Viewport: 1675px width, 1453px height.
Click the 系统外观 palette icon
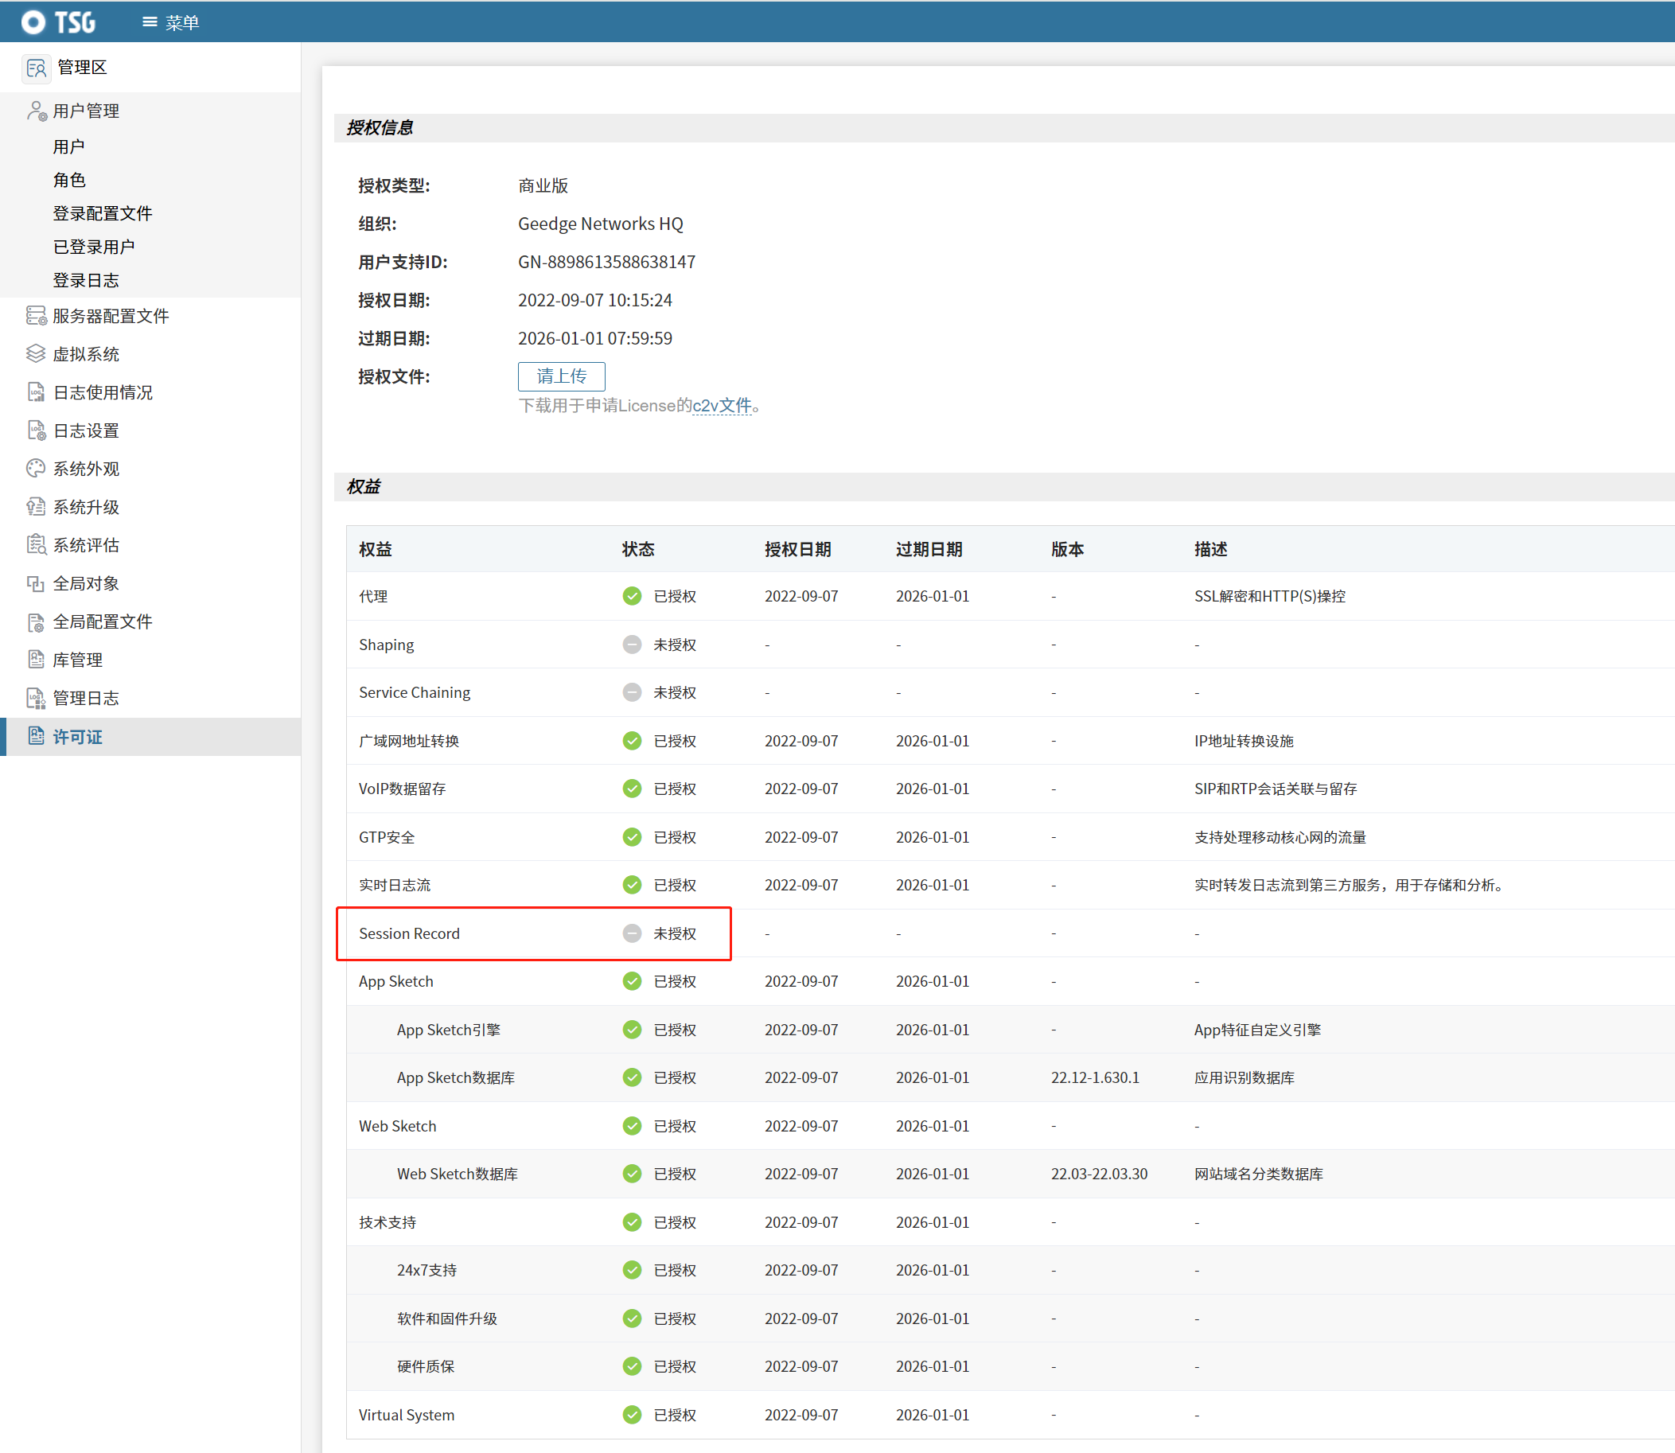pos(36,469)
